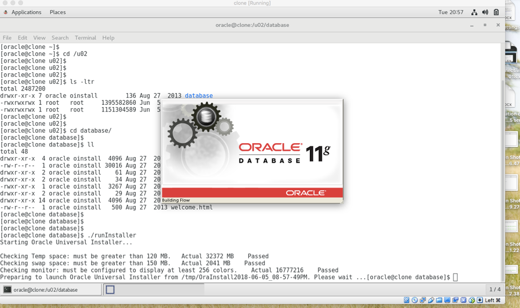Click the 'cd database/' command line
The width and height of the screenshot is (520, 308).
[x=55, y=130]
